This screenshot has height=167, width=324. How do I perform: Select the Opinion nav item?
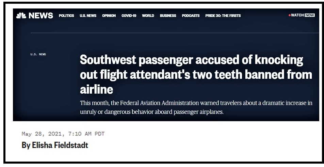[109, 16]
